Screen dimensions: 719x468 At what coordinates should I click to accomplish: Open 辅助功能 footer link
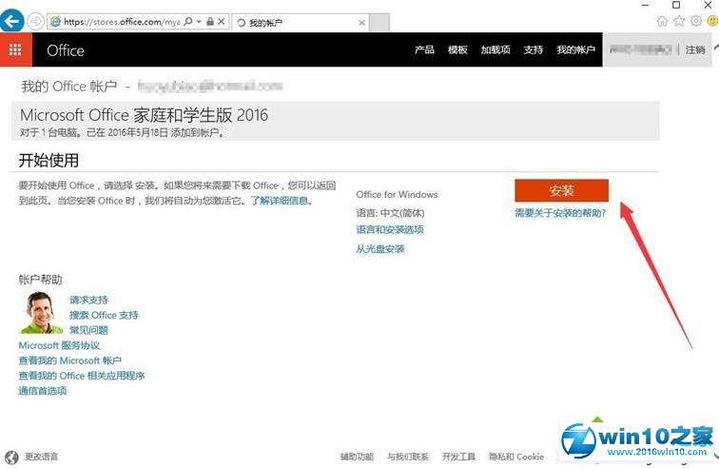point(357,457)
